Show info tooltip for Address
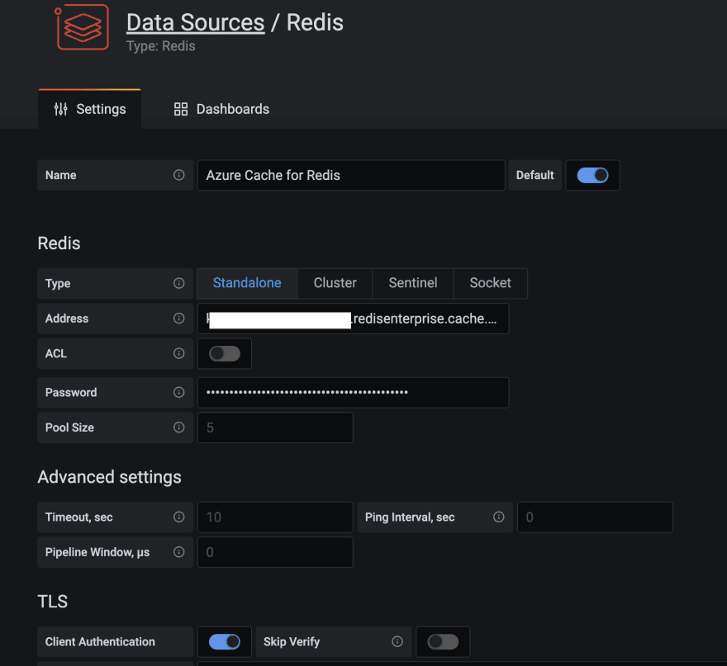This screenshot has height=666, width=727. point(179,319)
